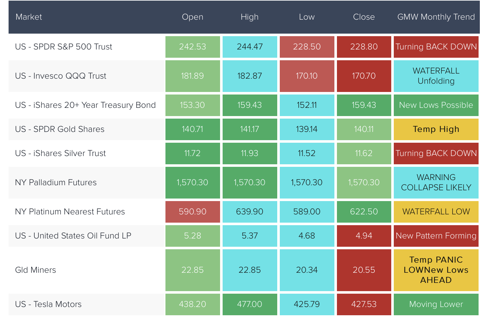Viewport: 490px width, 333px height.
Task: Select the green Moving Lower trend cell
Action: pos(436,304)
